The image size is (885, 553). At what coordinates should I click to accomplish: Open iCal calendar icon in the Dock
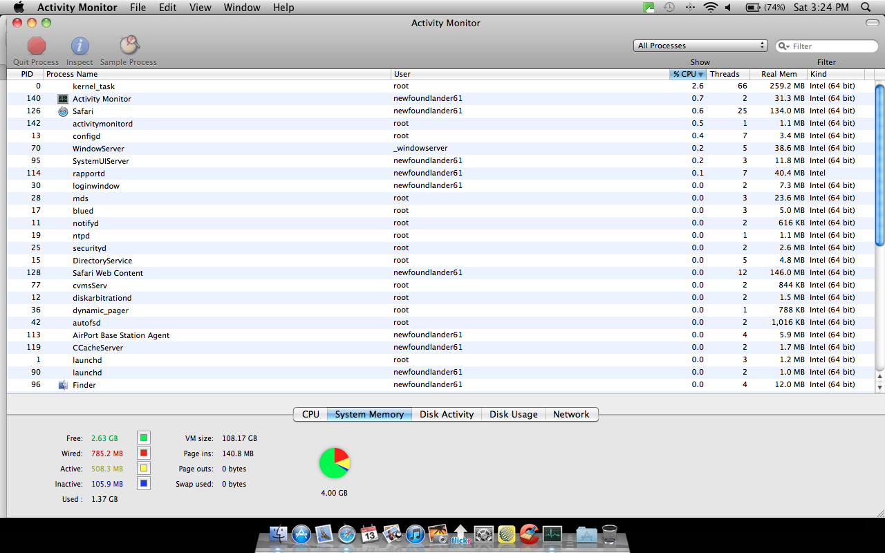pos(369,534)
